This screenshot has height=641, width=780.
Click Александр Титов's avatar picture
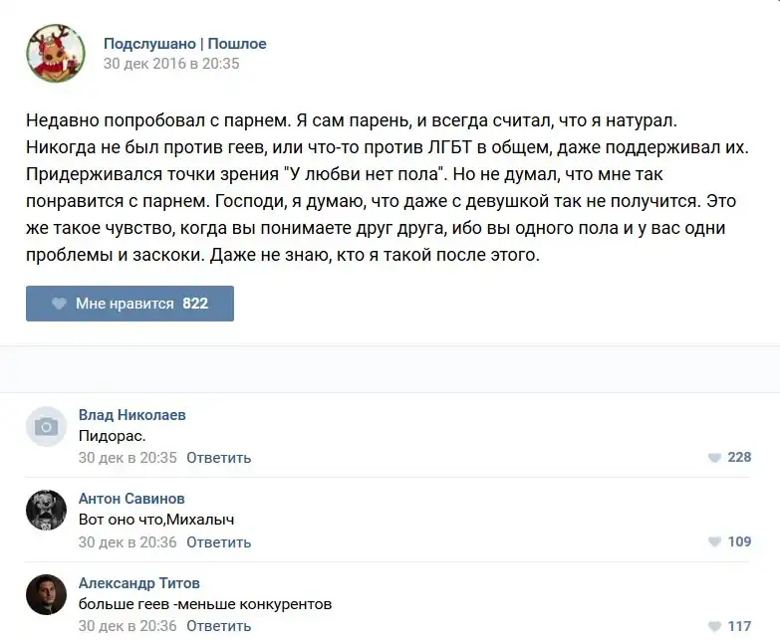[46, 594]
